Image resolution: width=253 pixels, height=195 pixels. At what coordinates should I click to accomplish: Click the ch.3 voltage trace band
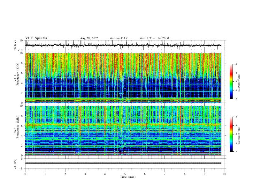pos(123,163)
